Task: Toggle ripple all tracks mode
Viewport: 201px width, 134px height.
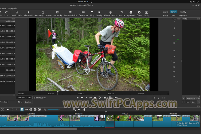Action: (35, 109)
